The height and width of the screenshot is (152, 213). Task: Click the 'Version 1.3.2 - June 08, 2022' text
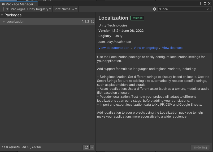pyautogui.click(x=121, y=31)
